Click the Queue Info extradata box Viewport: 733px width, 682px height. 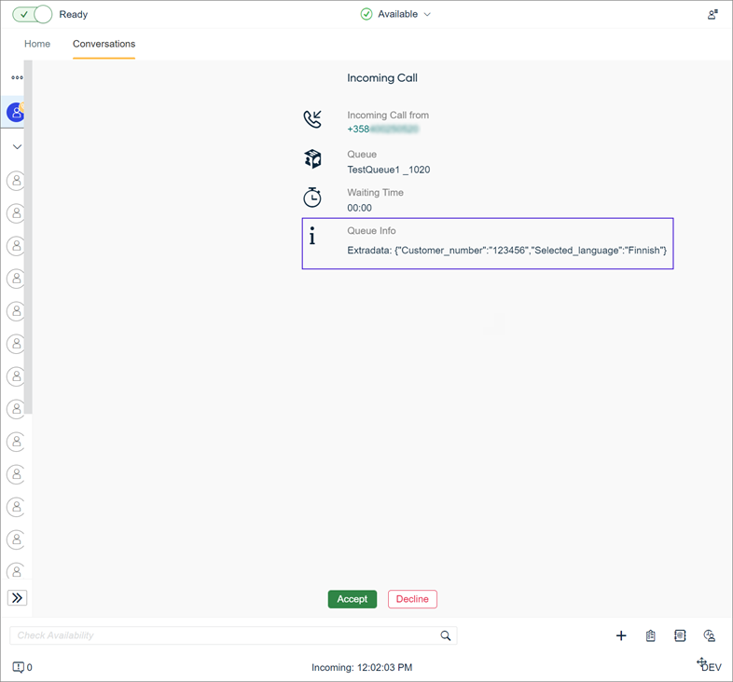[487, 244]
